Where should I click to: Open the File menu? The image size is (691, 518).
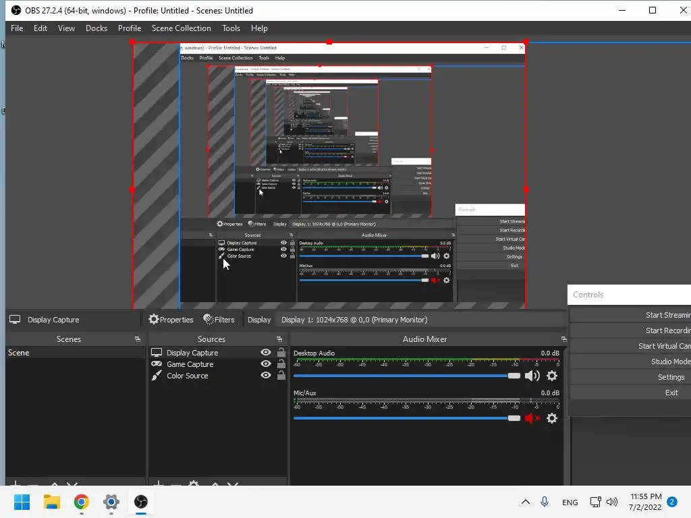point(17,28)
